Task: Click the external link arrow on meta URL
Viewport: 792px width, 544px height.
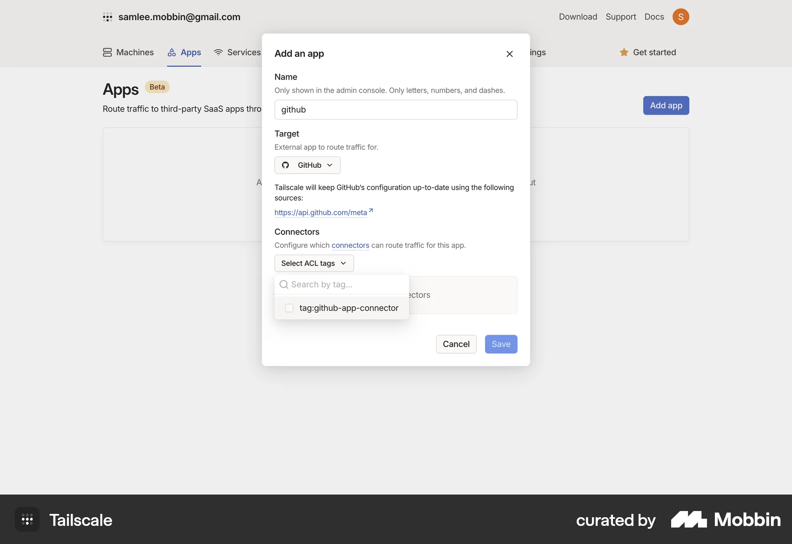Action: [x=371, y=210]
